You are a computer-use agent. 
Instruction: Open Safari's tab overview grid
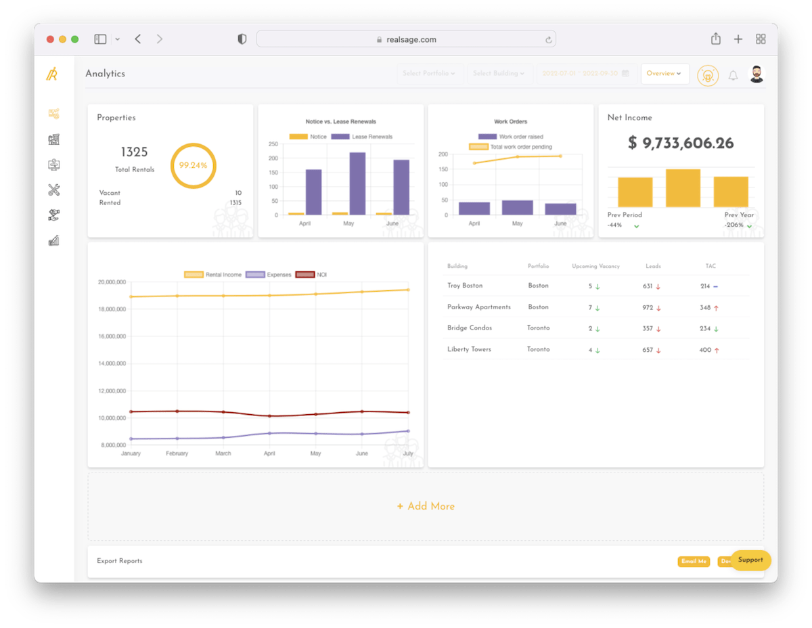[x=761, y=39]
